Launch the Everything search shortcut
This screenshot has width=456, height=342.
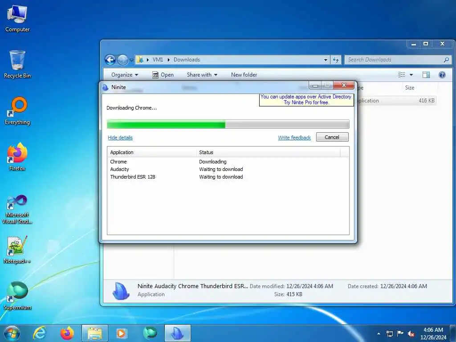point(17,111)
